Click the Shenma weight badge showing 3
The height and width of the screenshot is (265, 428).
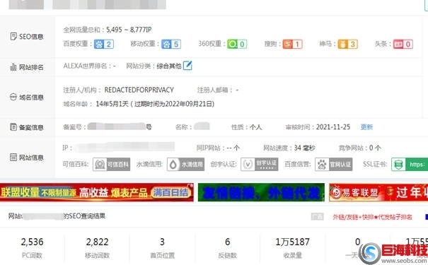pyautogui.click(x=347, y=44)
